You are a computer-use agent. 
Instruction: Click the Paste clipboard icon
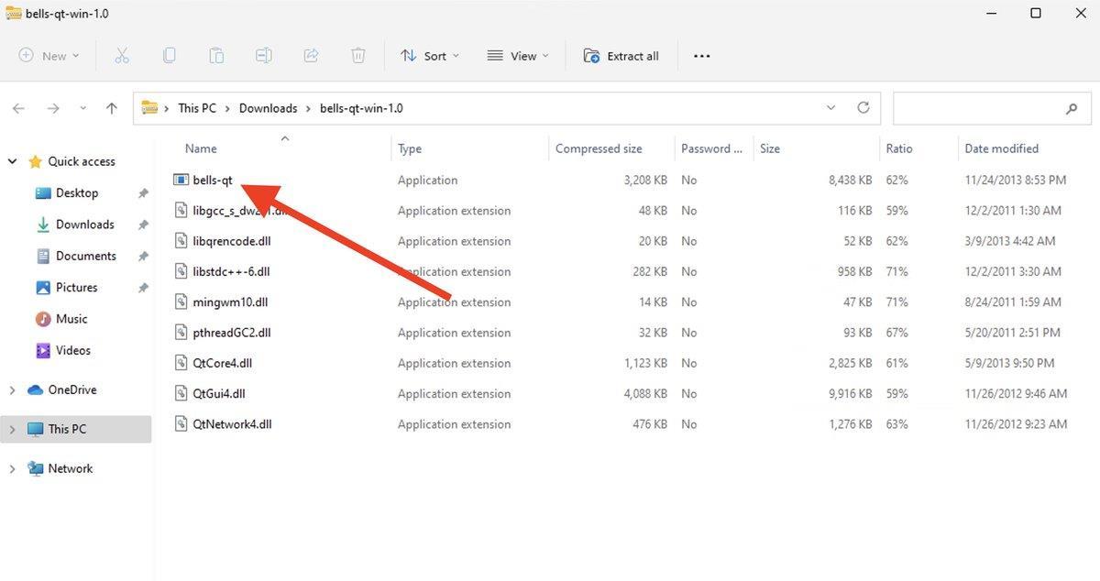(x=216, y=56)
